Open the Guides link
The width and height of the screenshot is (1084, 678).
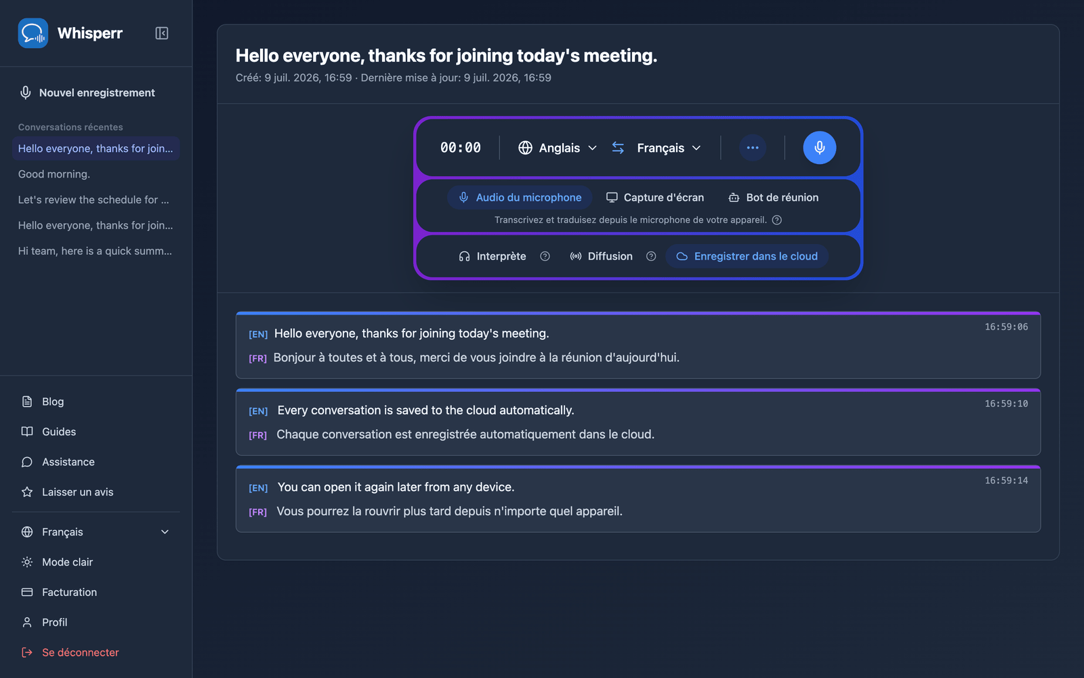tap(96, 432)
